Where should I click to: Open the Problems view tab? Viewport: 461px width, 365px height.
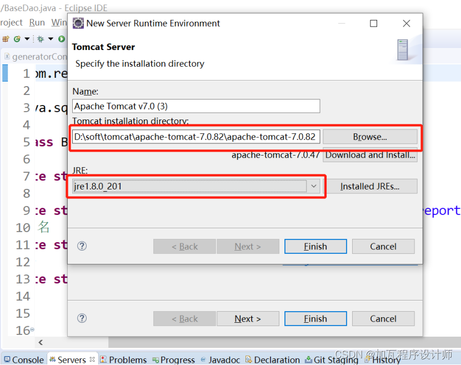coord(123,359)
